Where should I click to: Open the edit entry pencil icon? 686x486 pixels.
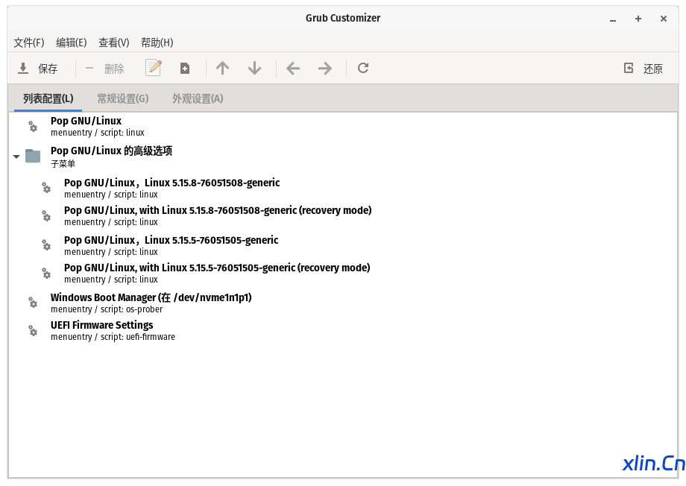point(153,68)
